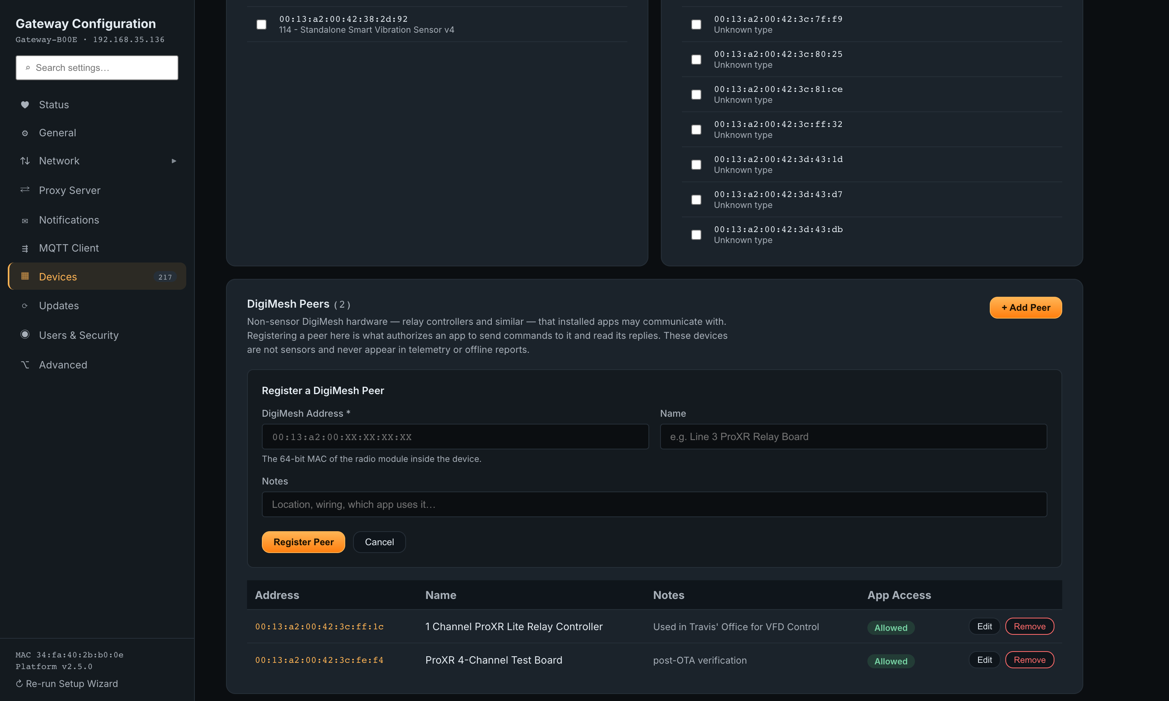Check the box for 00:13:a2:00:42:3c:81:ce
This screenshot has height=701, width=1169.
click(696, 95)
